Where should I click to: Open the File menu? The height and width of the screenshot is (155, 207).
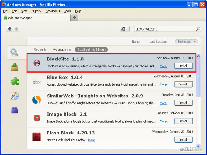(x=5, y=11)
